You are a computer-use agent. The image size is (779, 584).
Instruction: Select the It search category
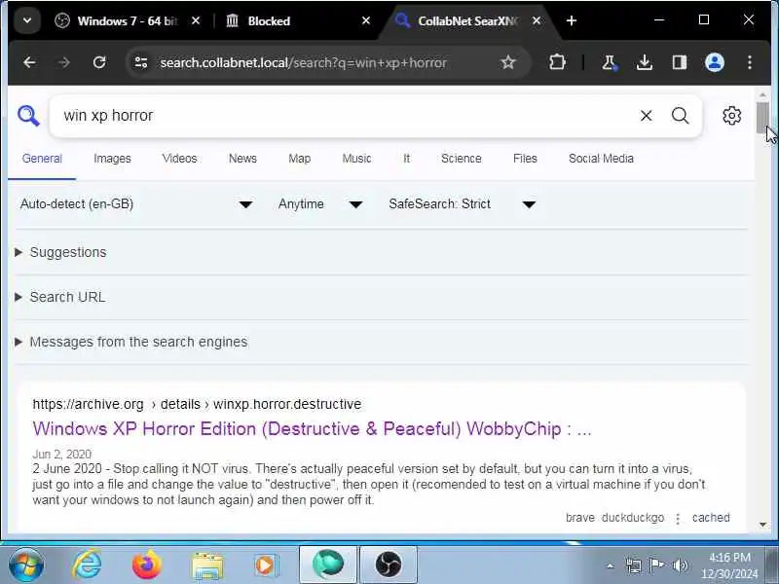tap(406, 159)
